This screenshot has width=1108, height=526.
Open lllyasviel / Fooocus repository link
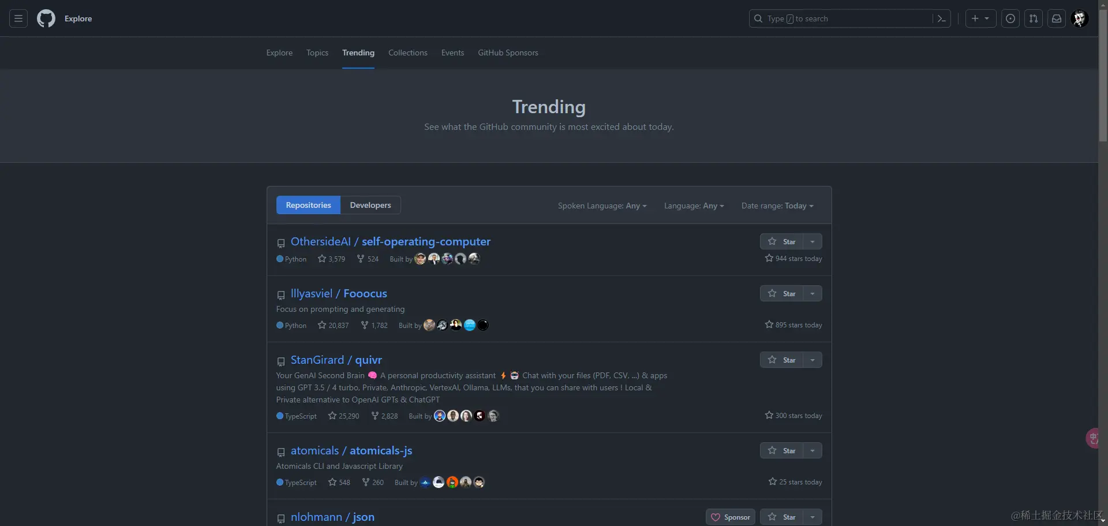click(339, 293)
